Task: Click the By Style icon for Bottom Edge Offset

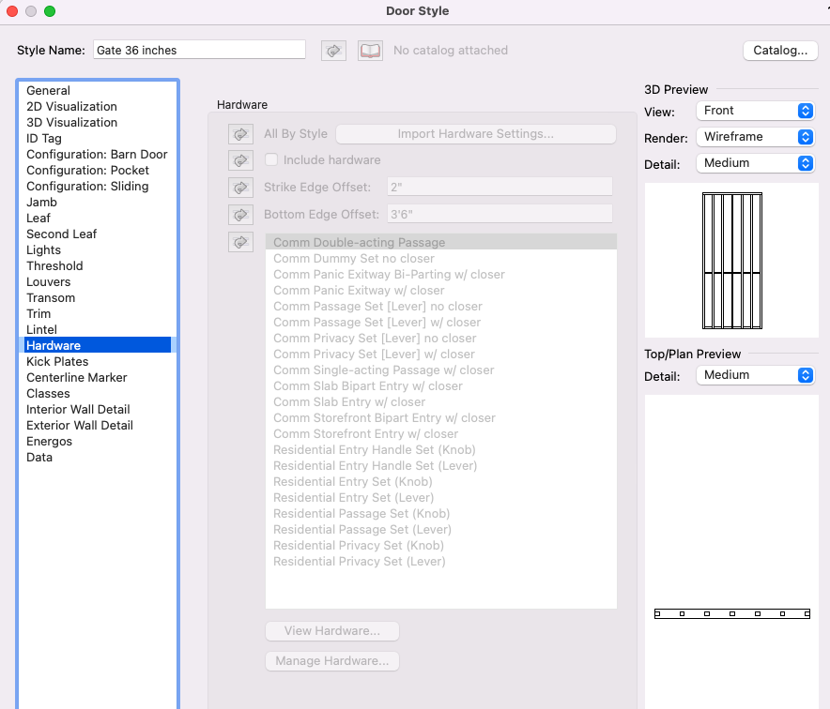Action: (240, 214)
